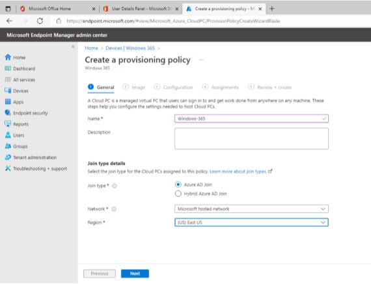Open the Network dropdown
The image size is (371, 284).
click(251, 209)
